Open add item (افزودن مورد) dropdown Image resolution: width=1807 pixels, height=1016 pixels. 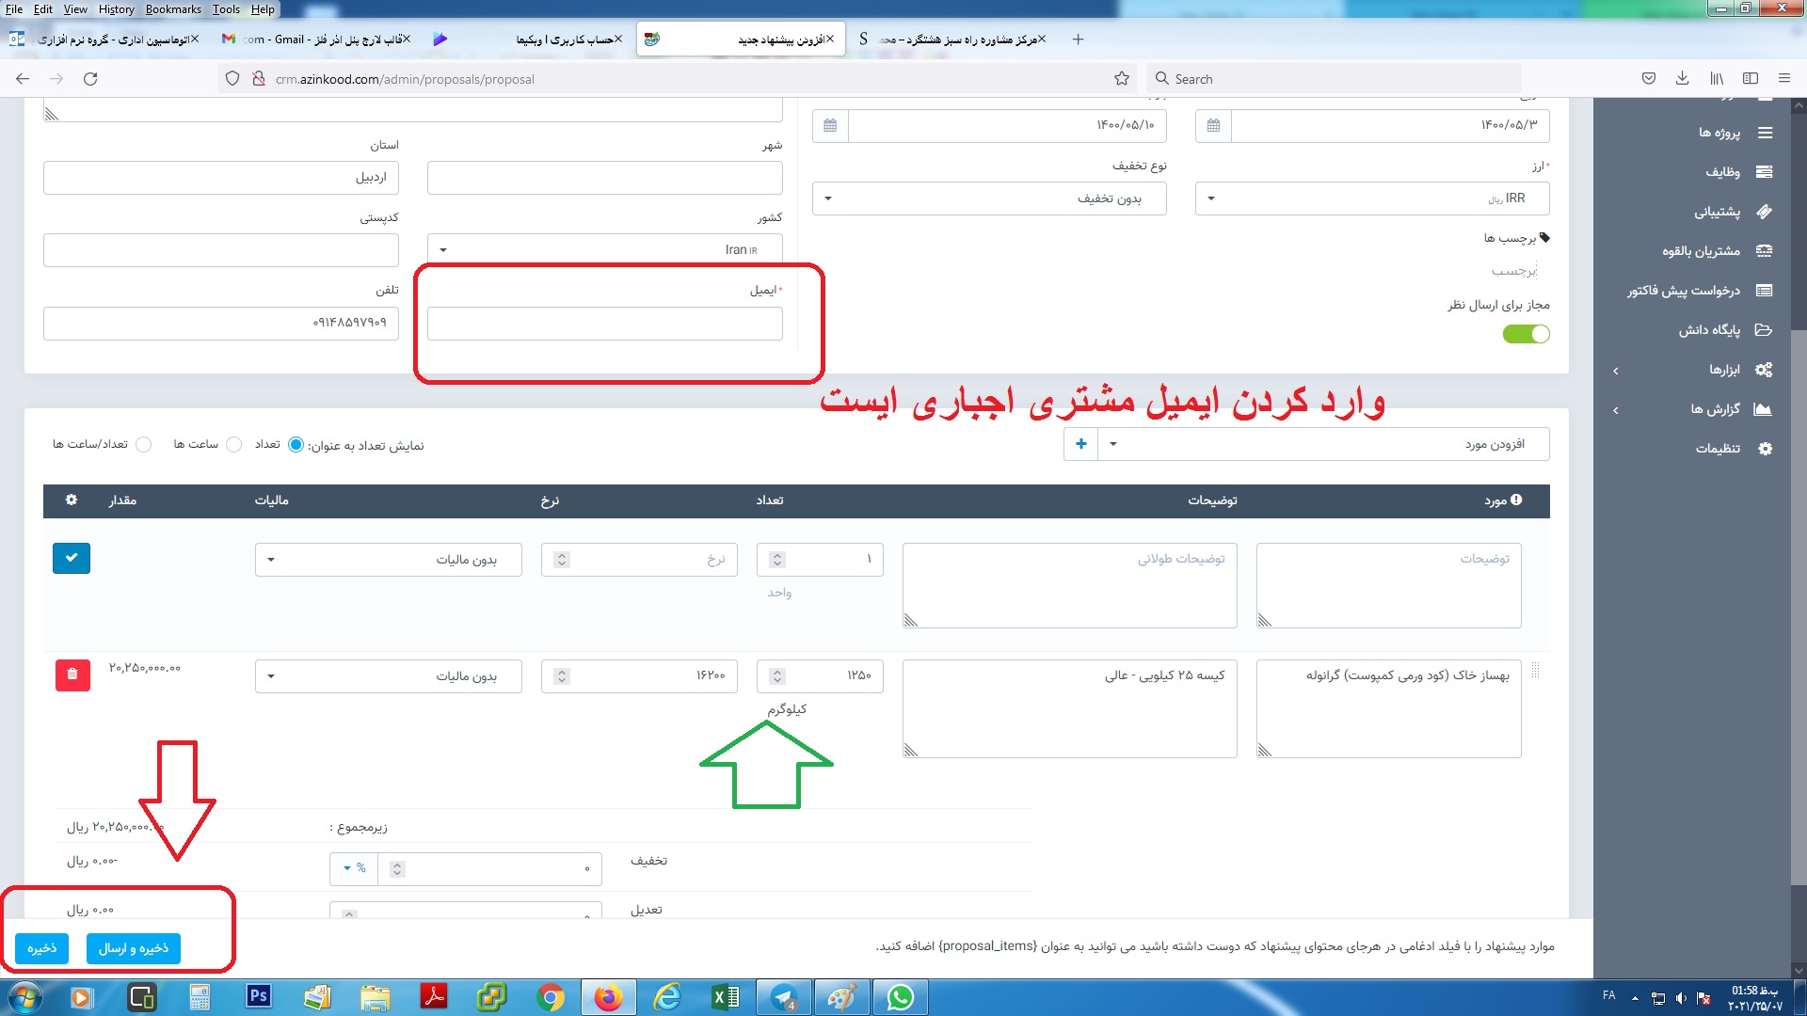tap(1323, 444)
